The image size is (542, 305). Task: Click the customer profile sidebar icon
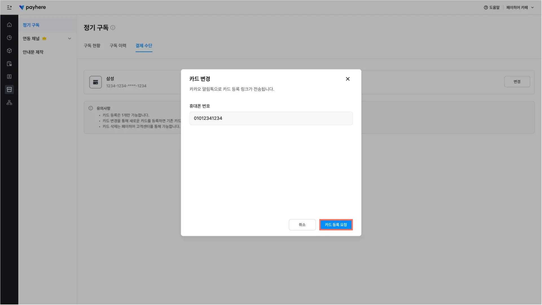tap(9, 77)
